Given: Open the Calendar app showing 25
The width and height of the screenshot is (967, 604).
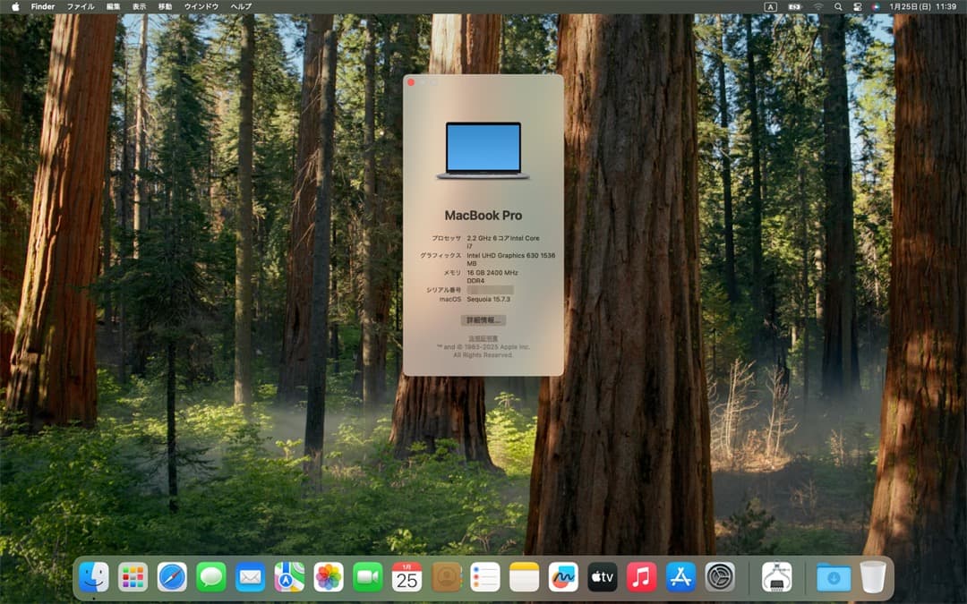Looking at the screenshot, I should [407, 577].
